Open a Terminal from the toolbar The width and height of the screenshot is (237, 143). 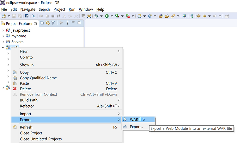[27, 16]
